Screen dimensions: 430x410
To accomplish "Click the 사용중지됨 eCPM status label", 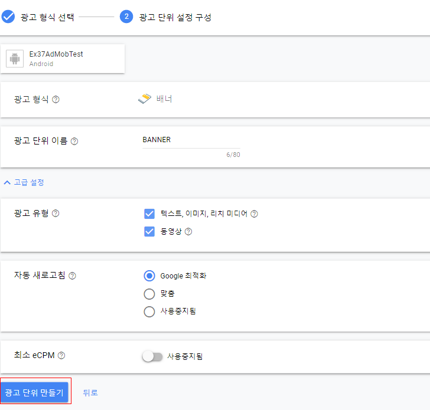I will [x=185, y=356].
